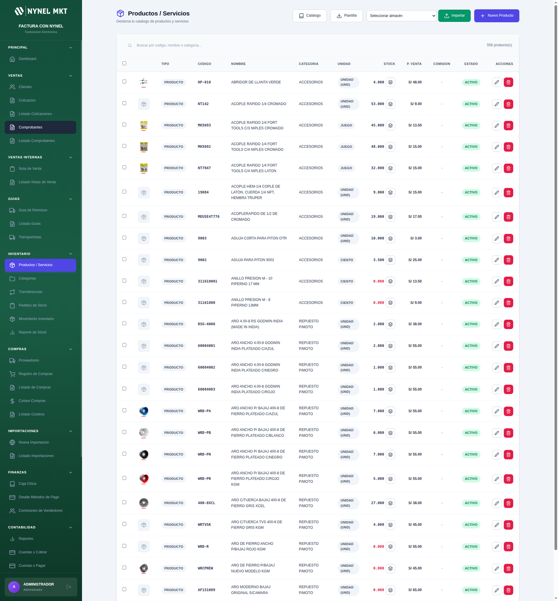Open the Seleccionar almacén dropdown
558x601 pixels.
point(401,16)
